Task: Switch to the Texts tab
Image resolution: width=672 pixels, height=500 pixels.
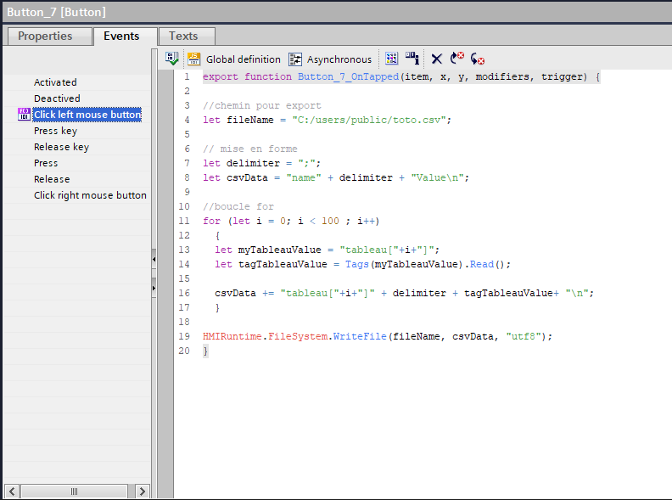Action: click(183, 36)
